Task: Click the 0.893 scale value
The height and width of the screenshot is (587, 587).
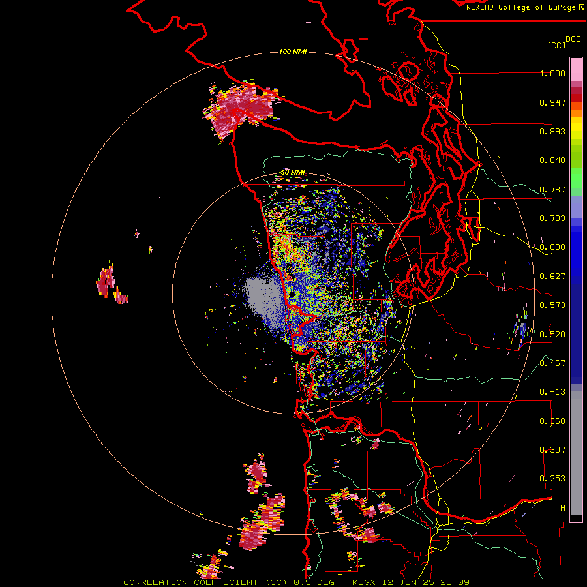Action: point(552,131)
